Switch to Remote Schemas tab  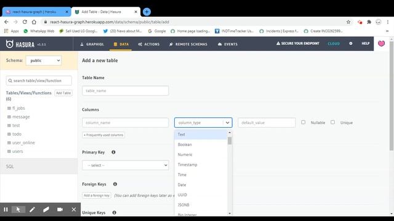pyautogui.click(x=188, y=44)
